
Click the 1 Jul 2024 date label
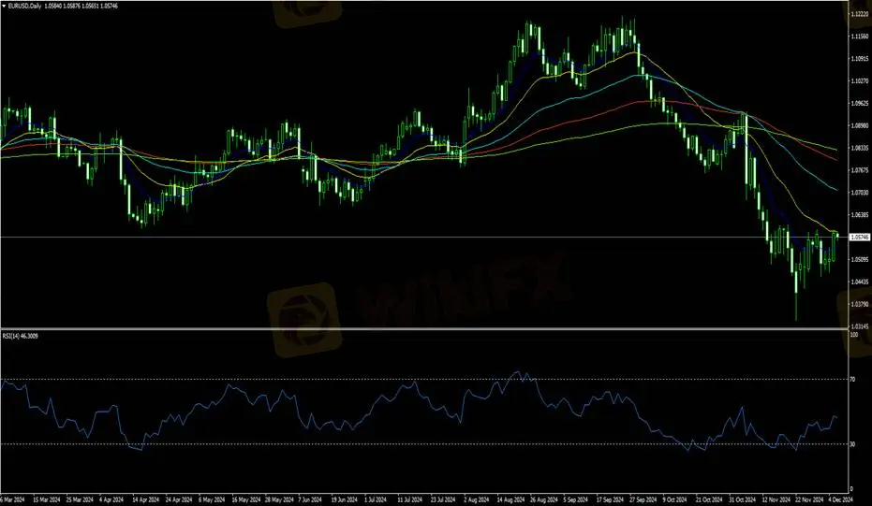[376, 499]
